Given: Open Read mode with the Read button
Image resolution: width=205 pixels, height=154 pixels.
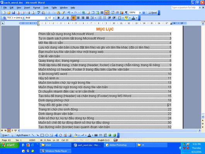Looking at the screenshot, I should pos(152,13).
